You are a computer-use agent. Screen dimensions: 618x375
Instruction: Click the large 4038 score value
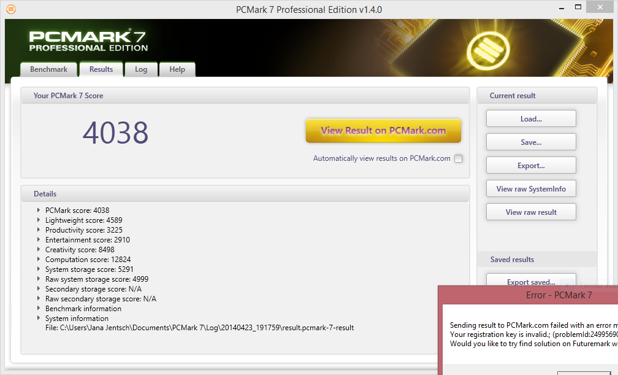pos(115,133)
